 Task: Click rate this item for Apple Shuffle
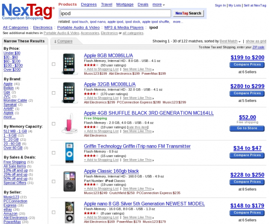point(138,127)
